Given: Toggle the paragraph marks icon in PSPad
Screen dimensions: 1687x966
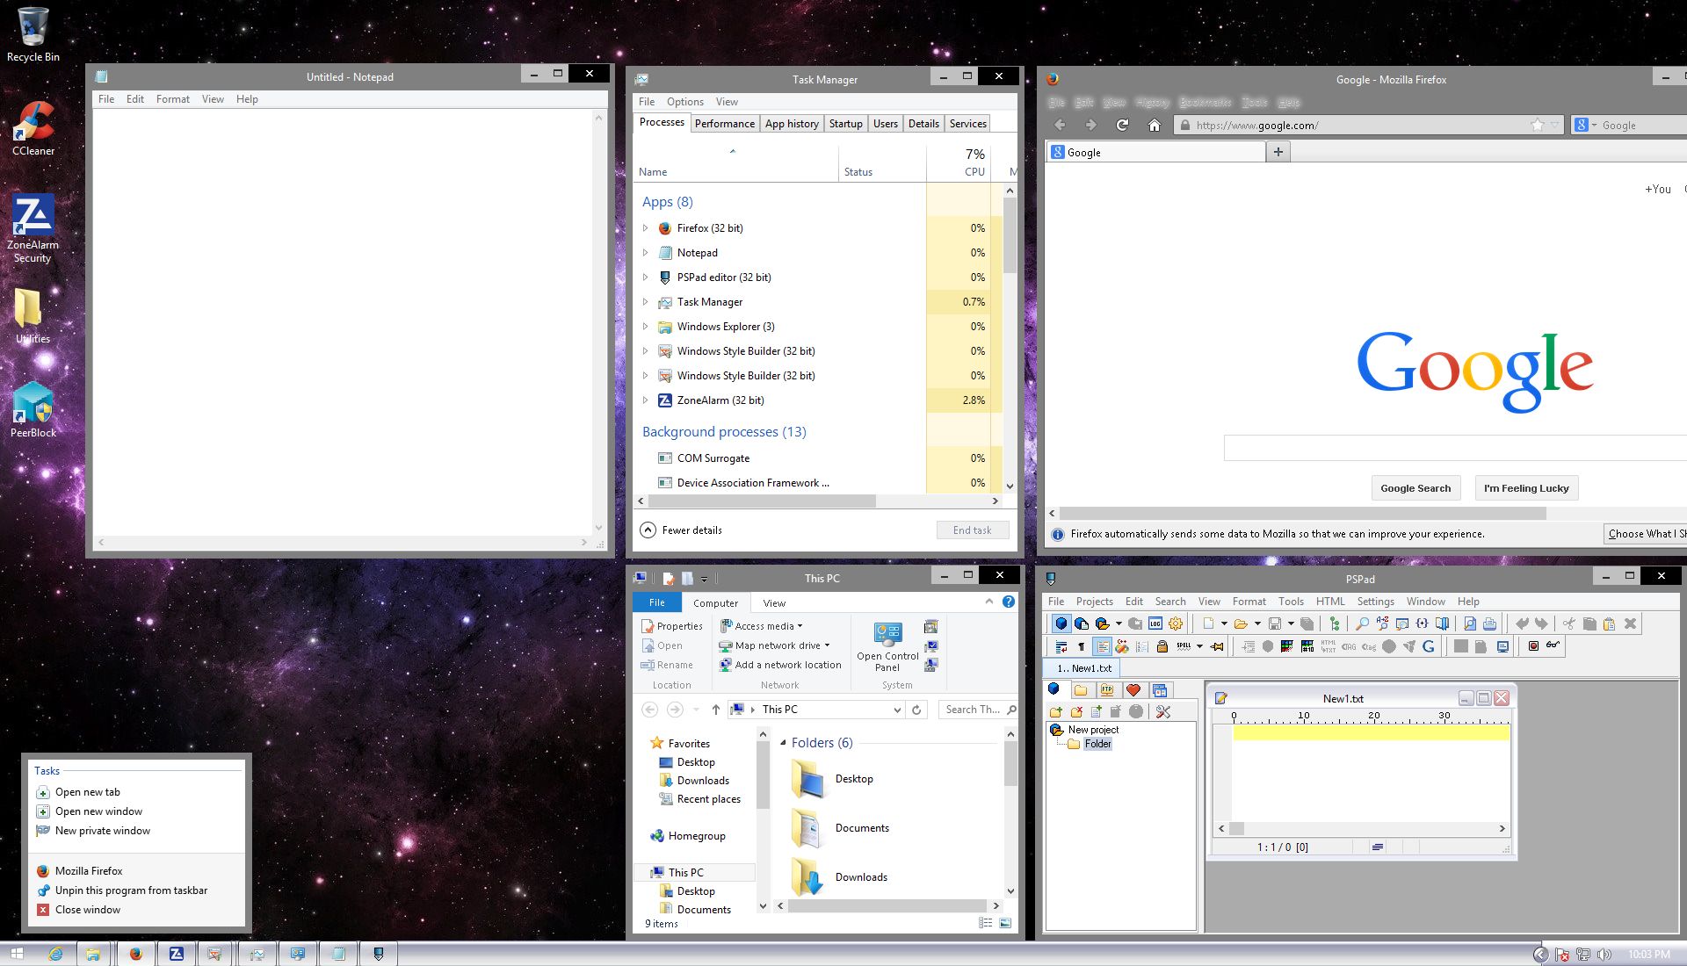Looking at the screenshot, I should pos(1081,646).
